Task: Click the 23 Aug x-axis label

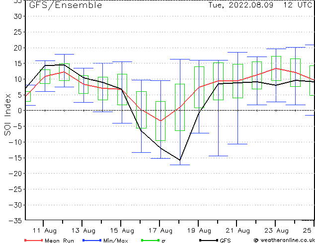Action: pyautogui.click(x=276, y=231)
